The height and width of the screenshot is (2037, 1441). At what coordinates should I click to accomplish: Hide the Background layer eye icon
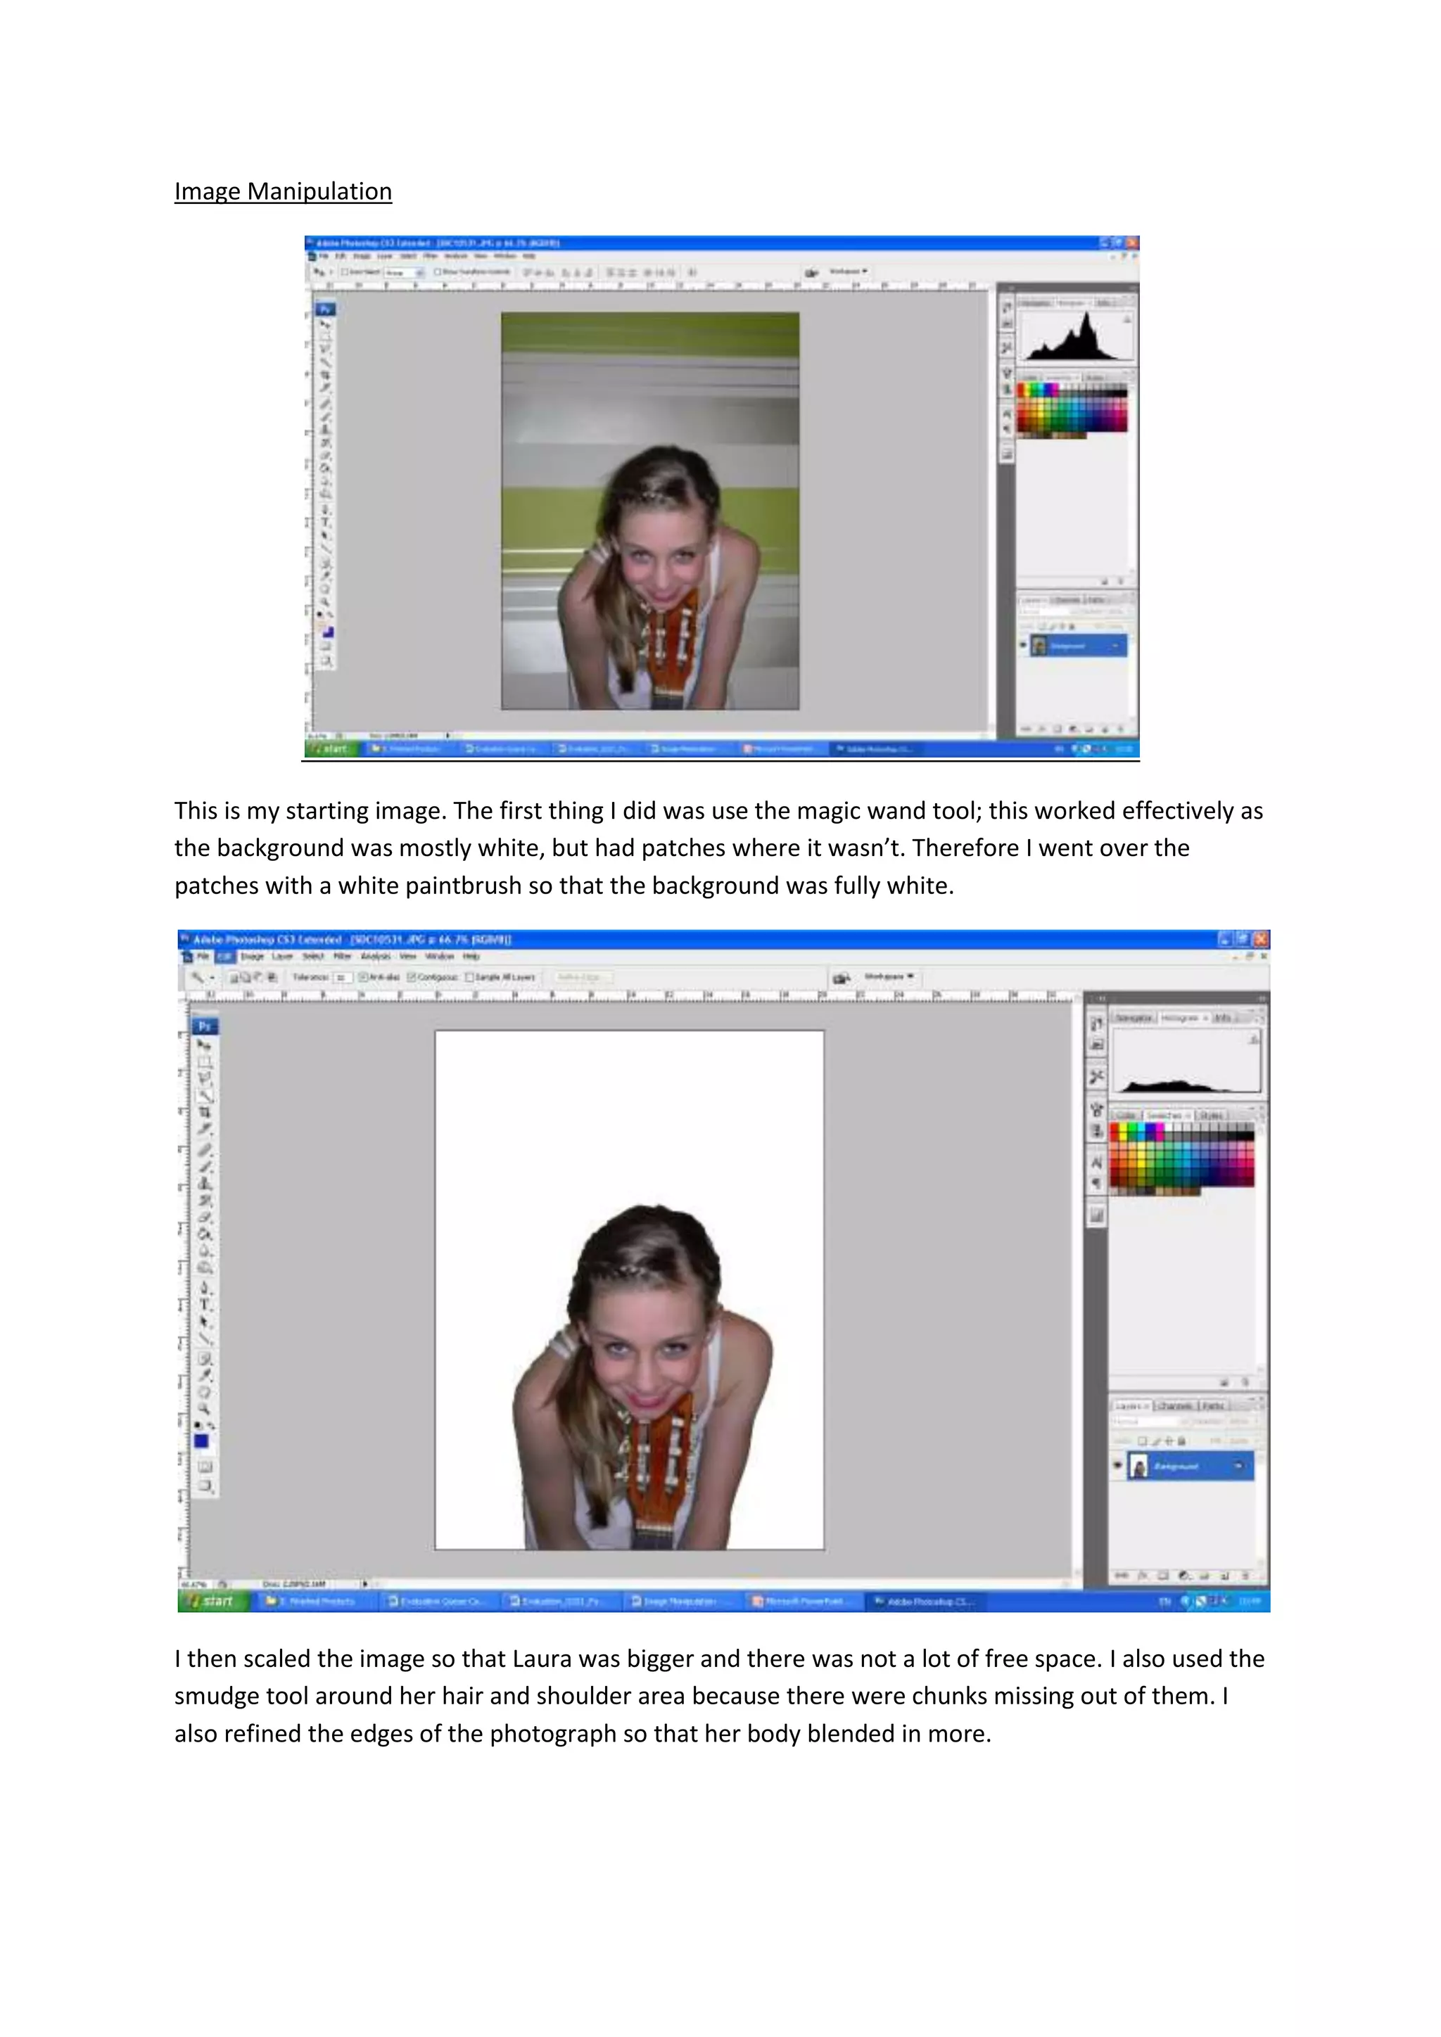(x=1118, y=1466)
